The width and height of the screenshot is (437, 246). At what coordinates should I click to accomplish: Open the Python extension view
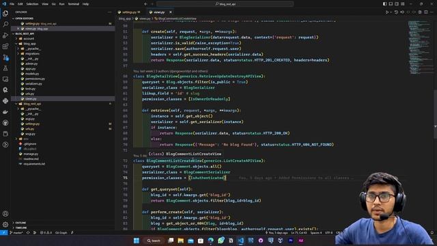(x=5, y=101)
